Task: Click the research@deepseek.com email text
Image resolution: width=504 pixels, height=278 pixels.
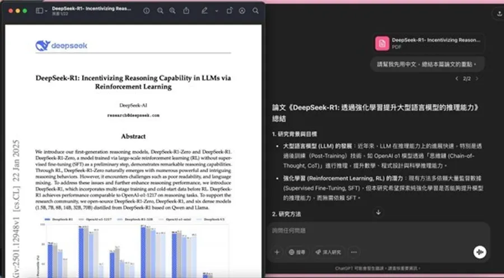Action: coord(133,115)
